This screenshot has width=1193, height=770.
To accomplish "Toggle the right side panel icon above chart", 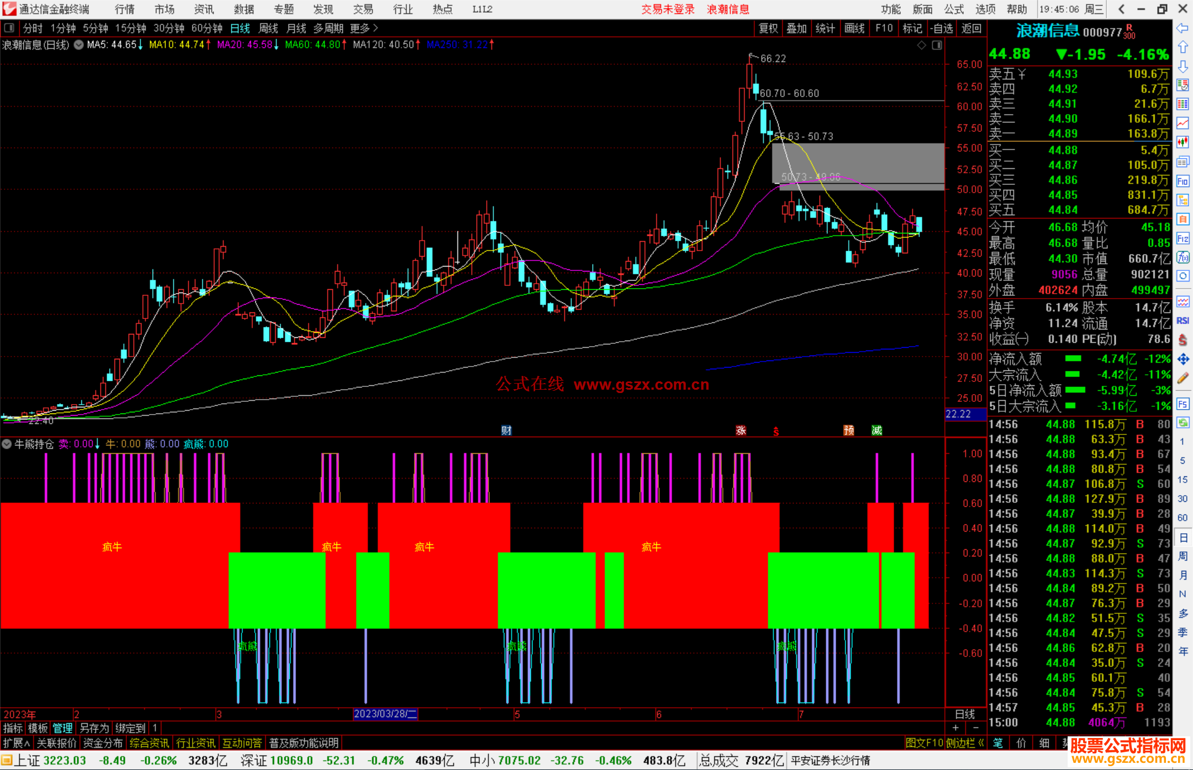I will [x=937, y=45].
